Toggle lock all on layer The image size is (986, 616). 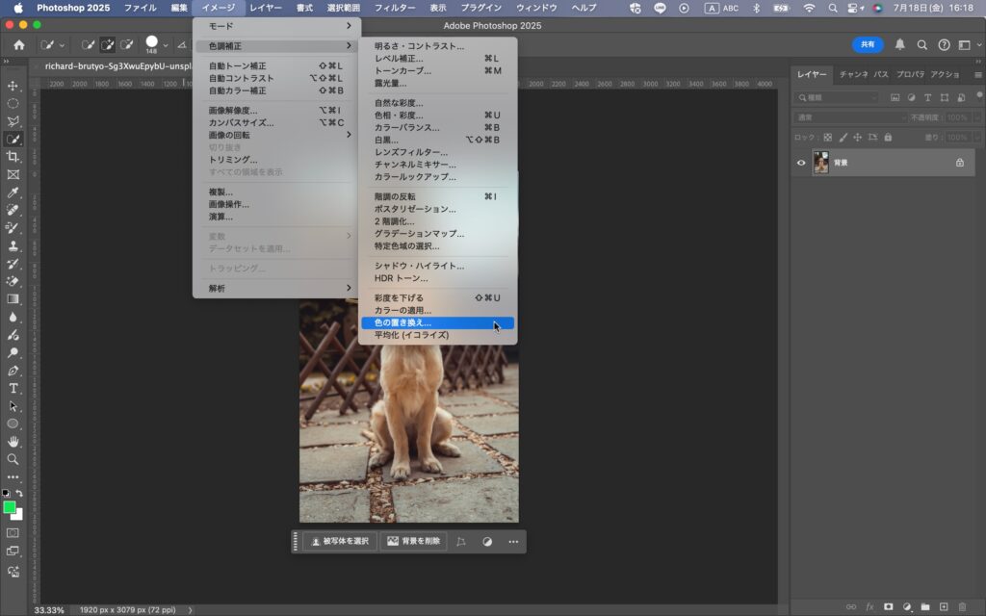click(888, 137)
